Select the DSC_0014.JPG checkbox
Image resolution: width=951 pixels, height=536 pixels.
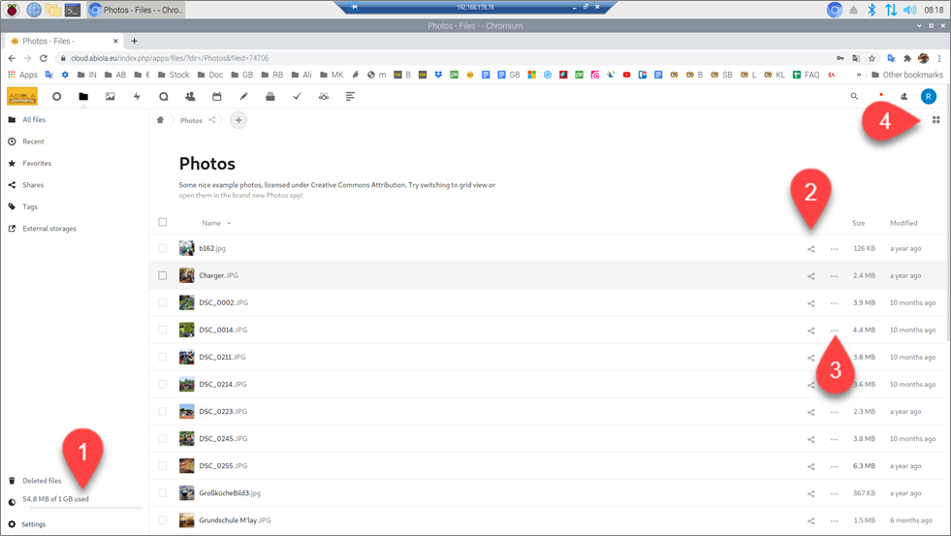(x=163, y=330)
